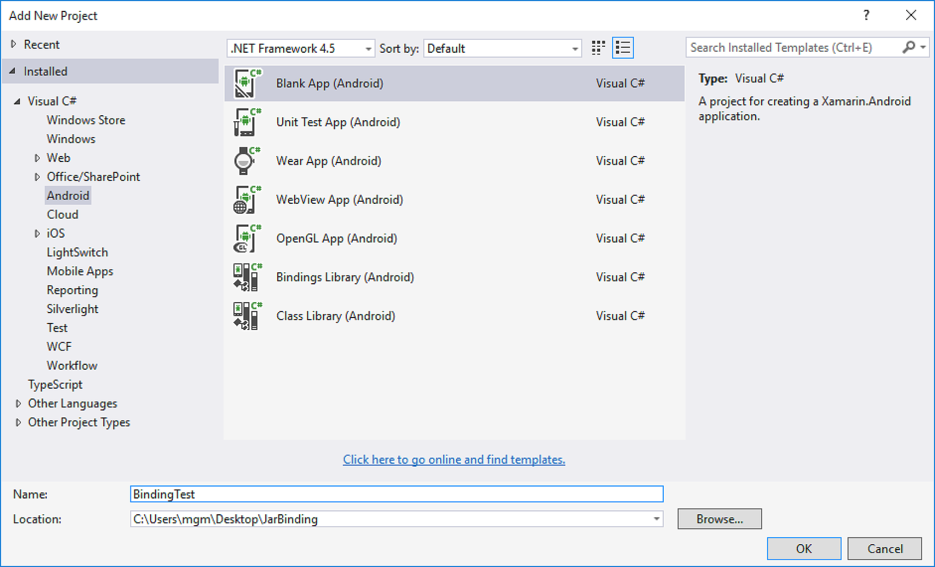
Task: Select the Silverlight category
Action: tap(72, 309)
